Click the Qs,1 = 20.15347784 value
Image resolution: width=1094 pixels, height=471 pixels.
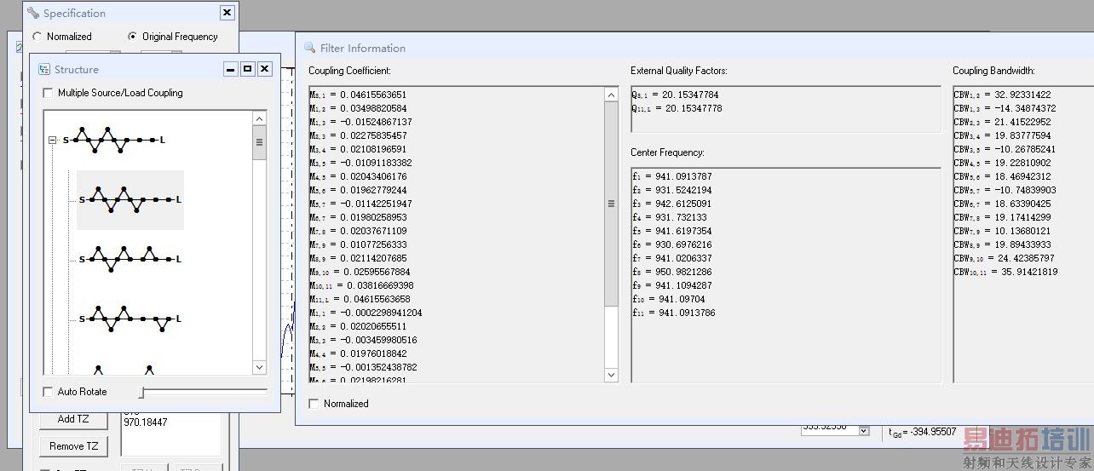(675, 95)
